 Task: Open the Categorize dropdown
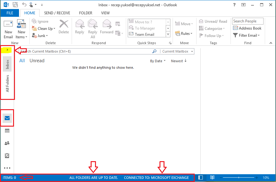[x=212, y=29]
